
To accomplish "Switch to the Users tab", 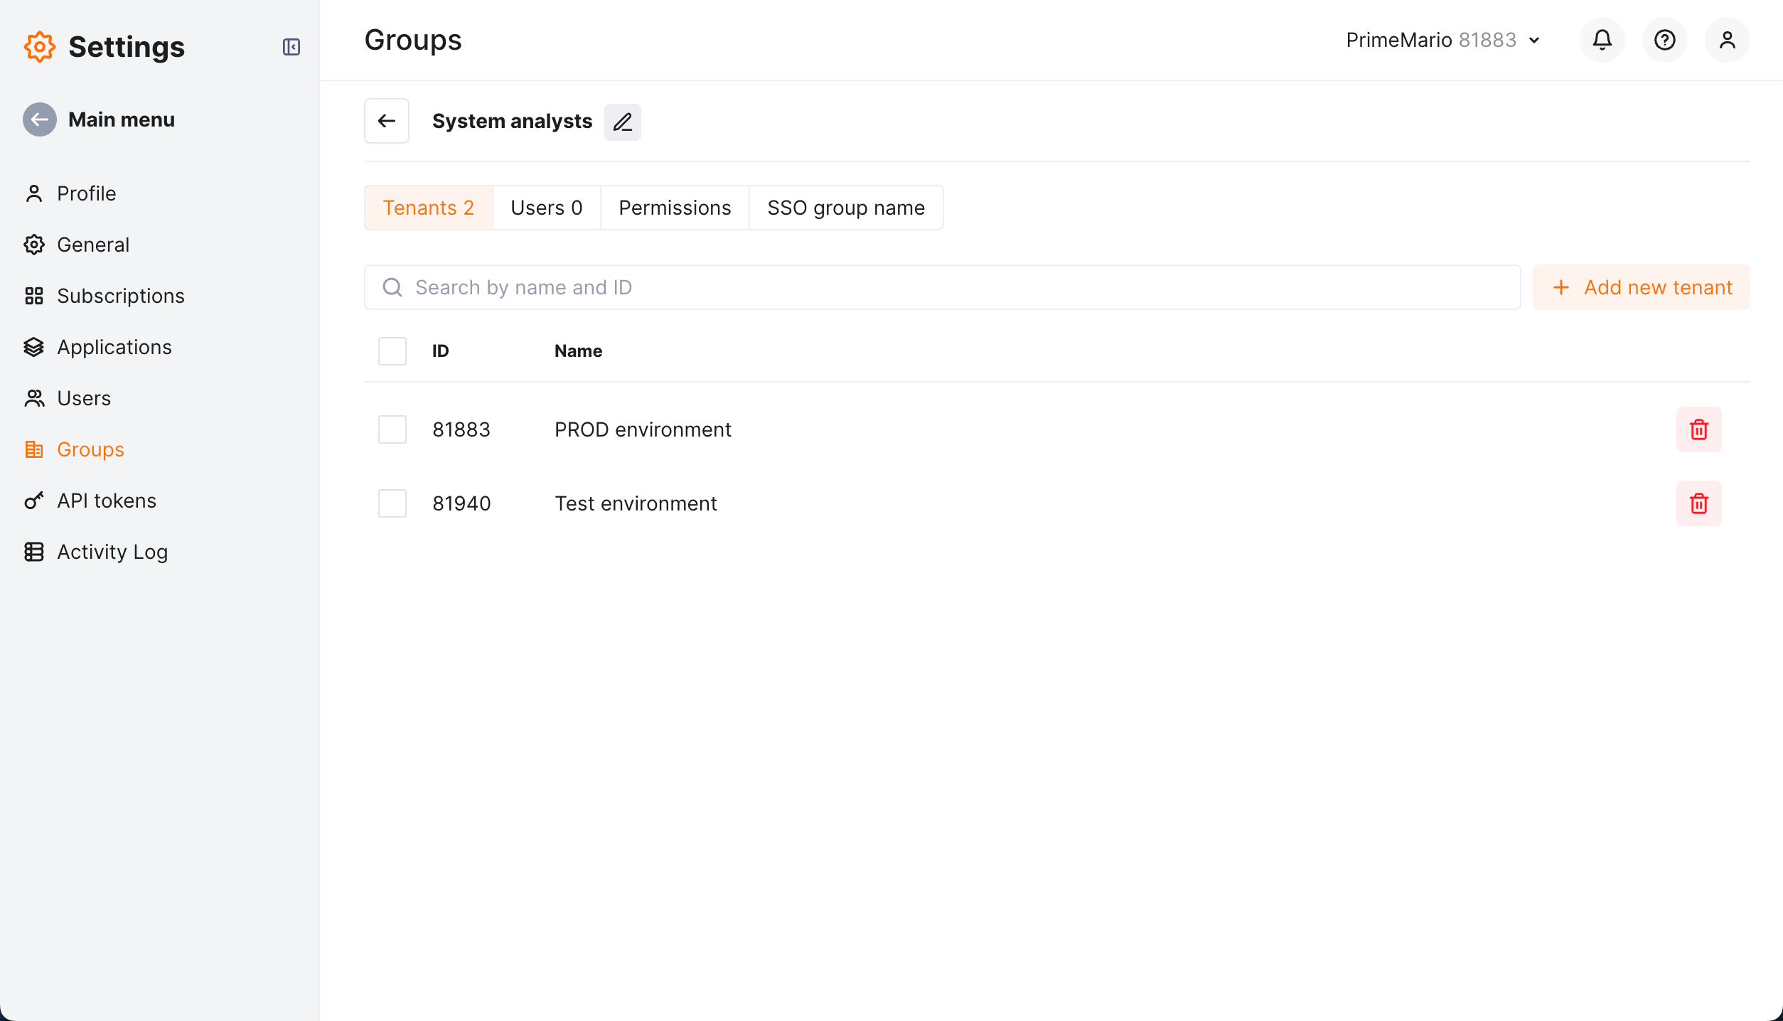I will (x=545, y=208).
